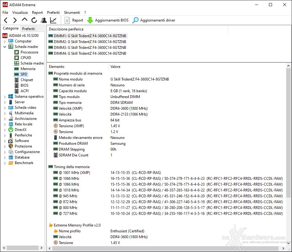Click the Descrizione periferica column header
The image size is (292, 252).
[x=137, y=29]
